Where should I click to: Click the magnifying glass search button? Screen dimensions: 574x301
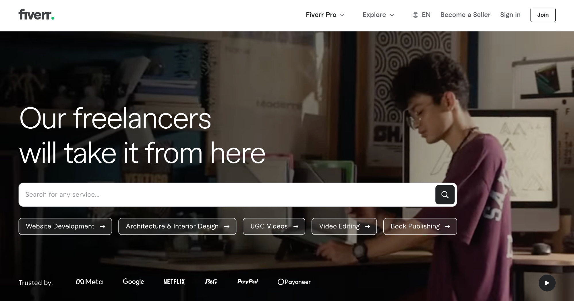(x=445, y=195)
